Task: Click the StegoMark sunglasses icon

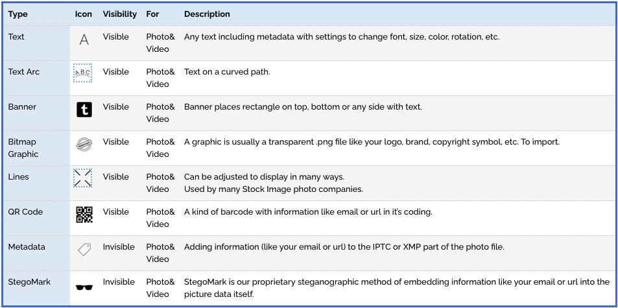Action: 84,287
